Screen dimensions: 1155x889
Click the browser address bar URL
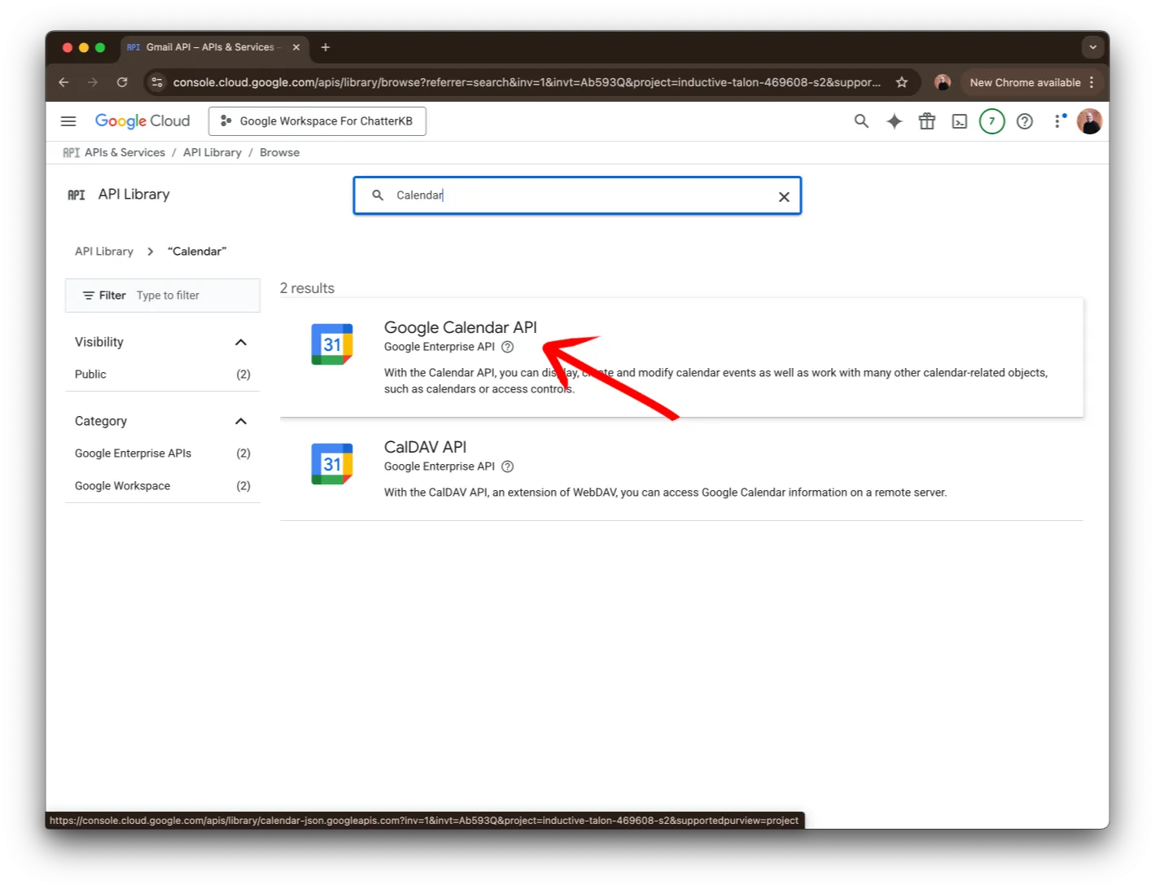527,82
